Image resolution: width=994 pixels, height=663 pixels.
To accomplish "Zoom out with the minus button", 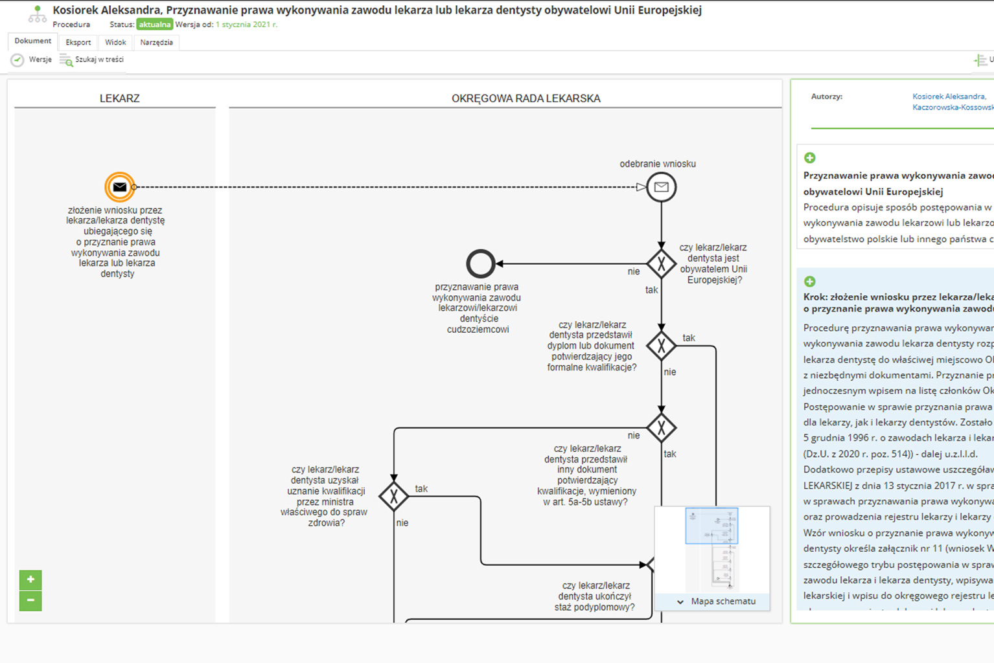I will (x=30, y=601).
